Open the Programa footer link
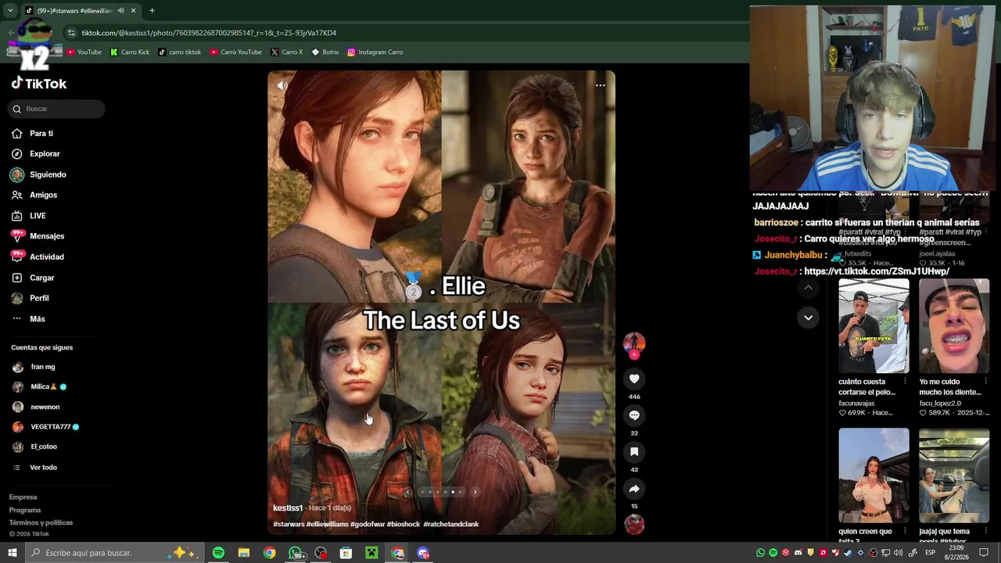This screenshot has width=1001, height=563. (25, 510)
